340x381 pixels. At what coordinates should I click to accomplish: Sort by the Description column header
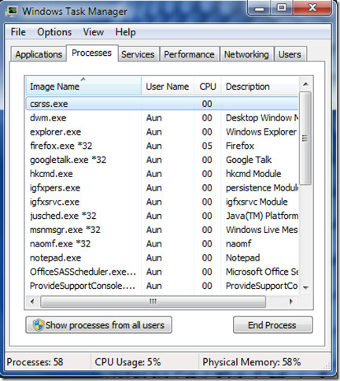point(260,87)
